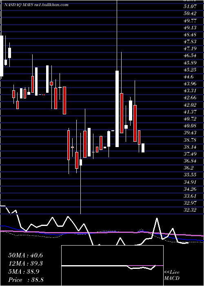
Task: Click the tallest white candle body
Action: point(117,109)
